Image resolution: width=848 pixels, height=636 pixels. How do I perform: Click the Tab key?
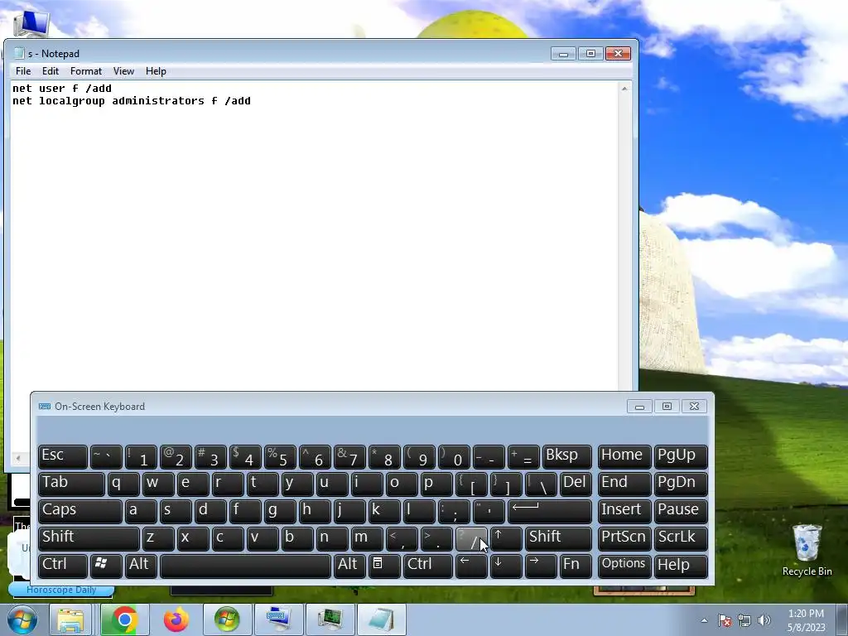tap(71, 484)
